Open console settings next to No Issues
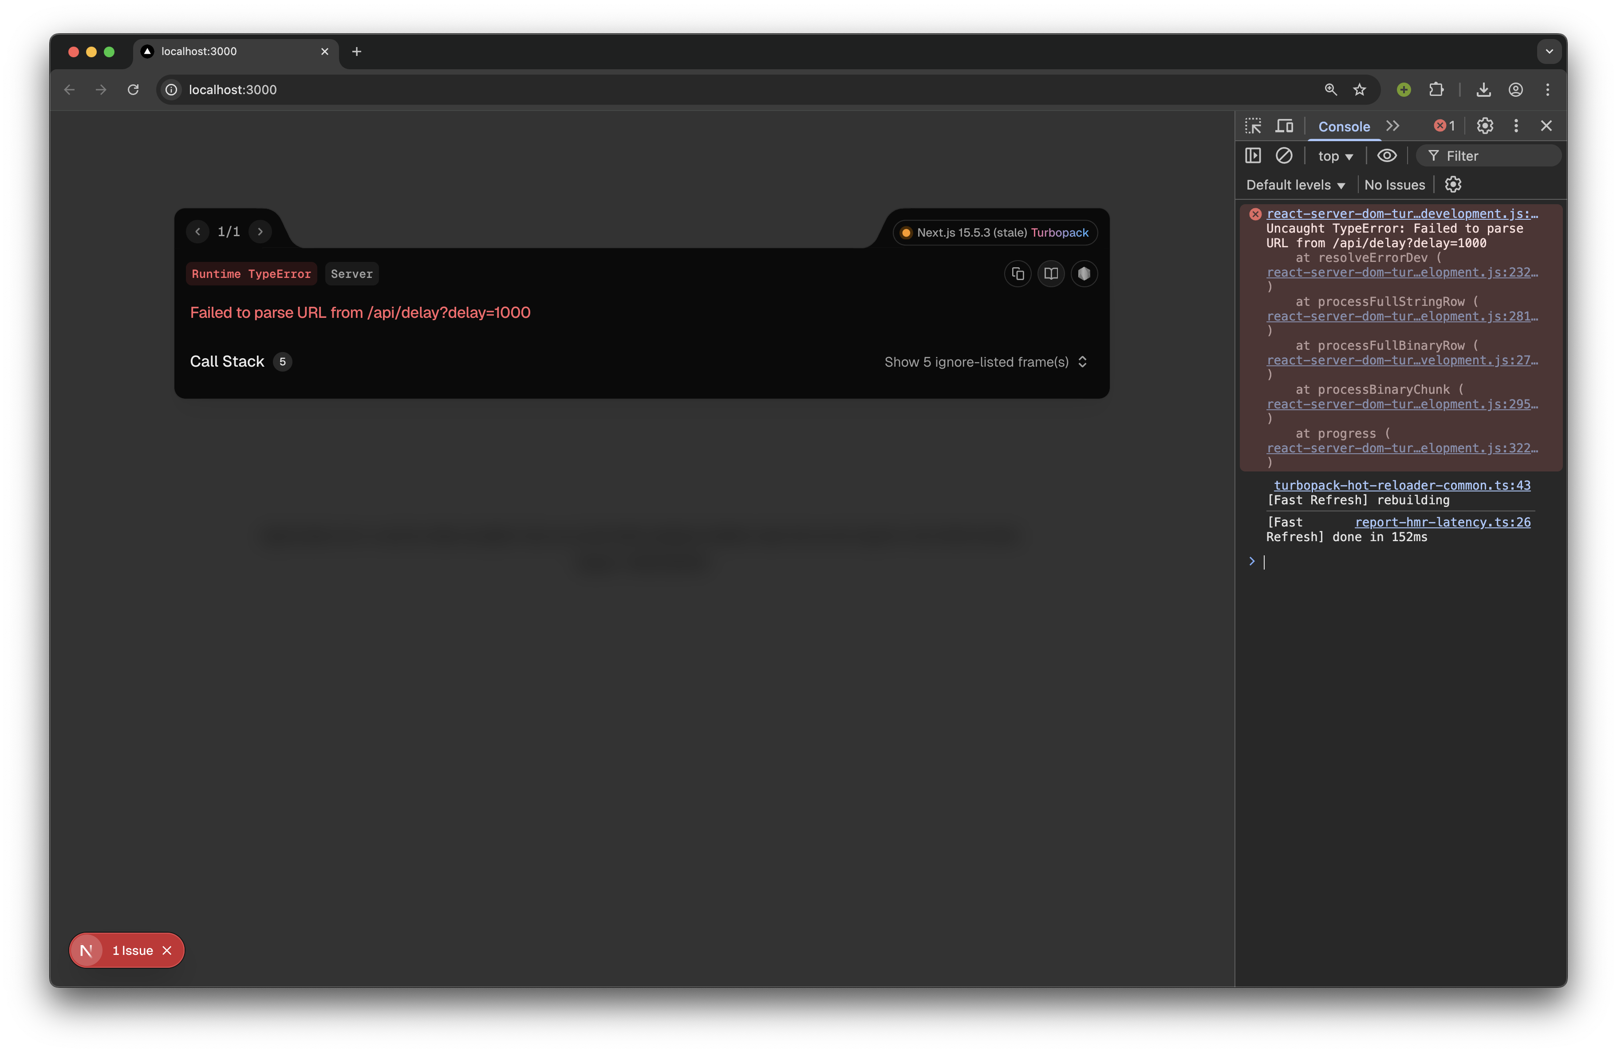 tap(1452, 184)
